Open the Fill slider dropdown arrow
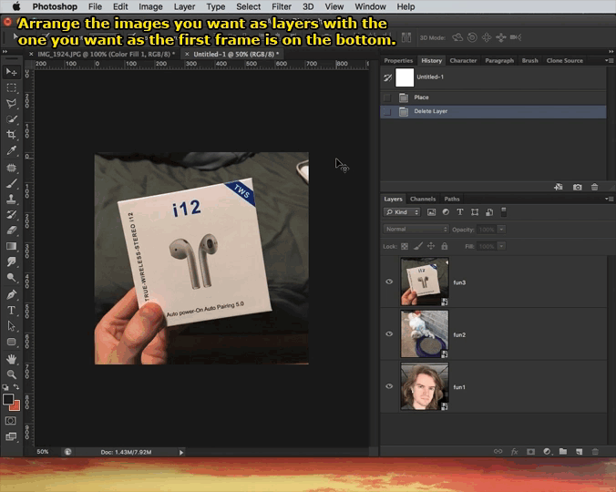This screenshot has height=492, width=616. click(x=501, y=246)
